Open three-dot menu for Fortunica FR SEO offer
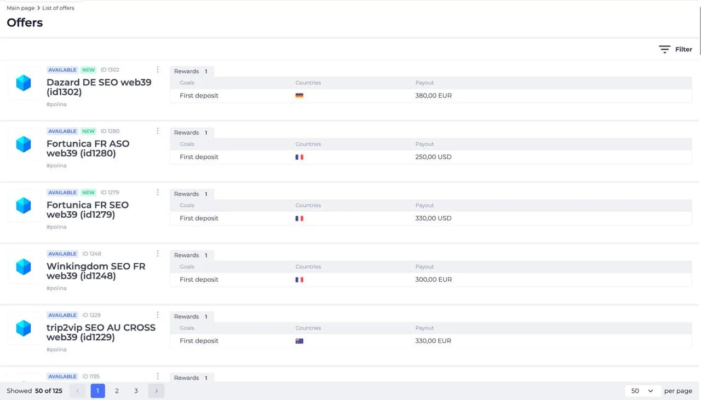The width and height of the screenshot is (701, 400). (x=158, y=192)
